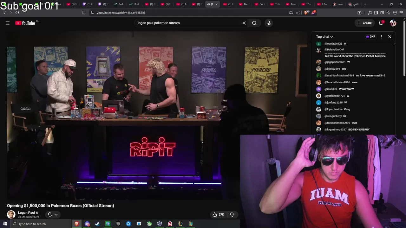Screen dimensions: 406x228
Task: Open the Windows Start menu
Action: click(5, 224)
